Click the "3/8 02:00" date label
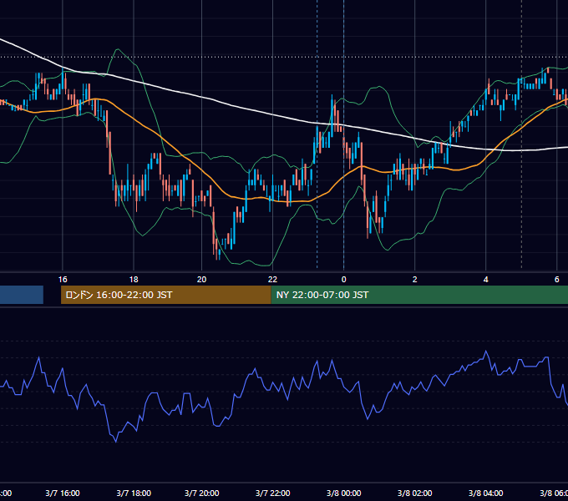Viewport: 568px width, 501px height. (x=415, y=493)
